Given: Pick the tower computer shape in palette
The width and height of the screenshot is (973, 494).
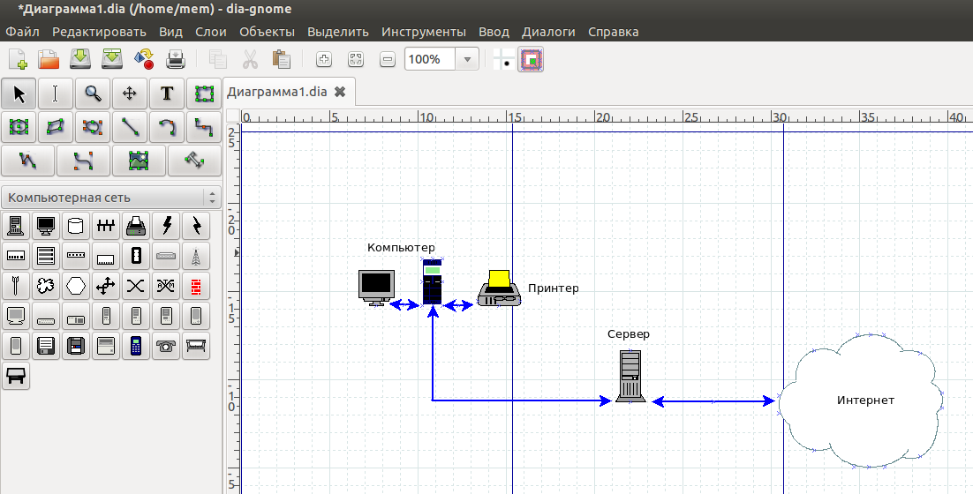Looking at the screenshot, I should click(x=16, y=226).
